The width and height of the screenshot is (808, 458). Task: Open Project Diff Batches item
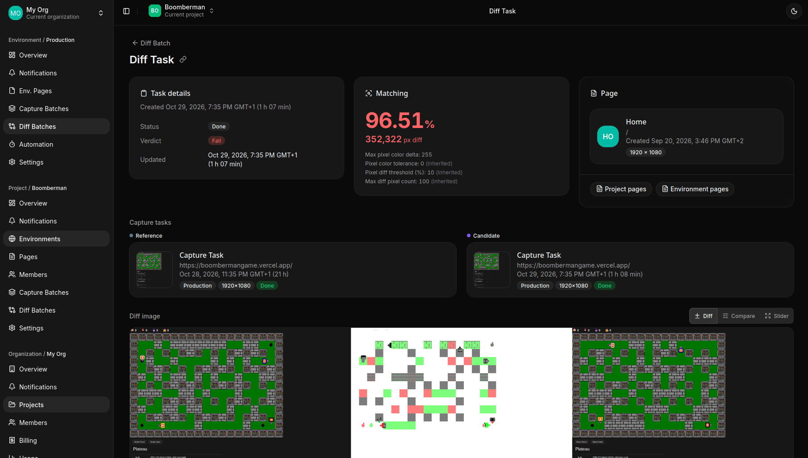57,310
